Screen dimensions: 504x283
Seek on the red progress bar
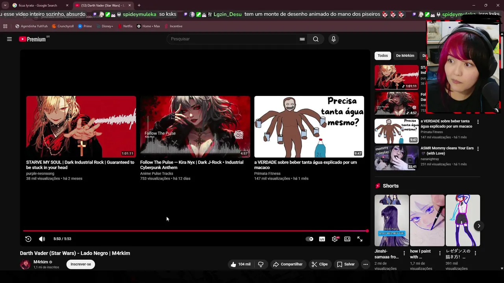195,231
